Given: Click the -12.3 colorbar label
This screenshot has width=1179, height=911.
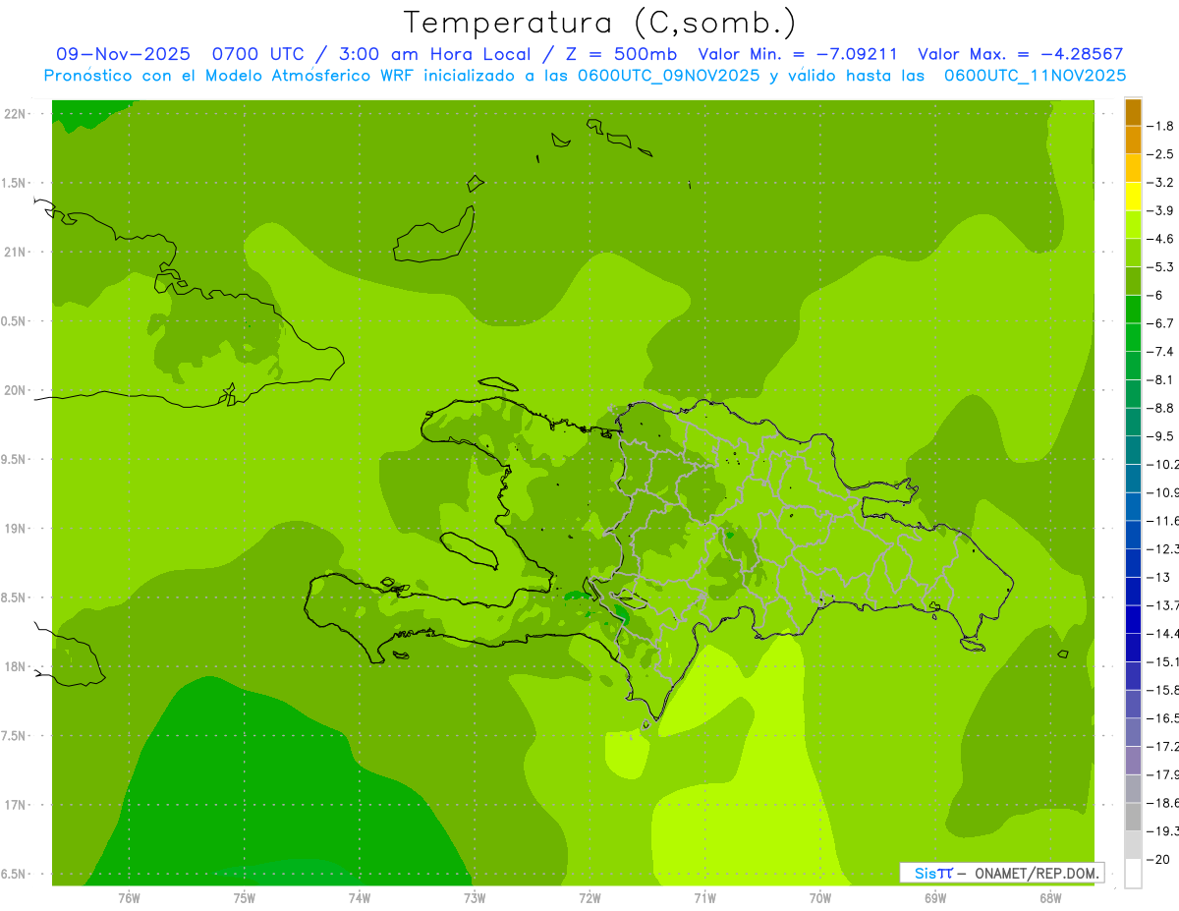Looking at the screenshot, I should tap(1163, 548).
